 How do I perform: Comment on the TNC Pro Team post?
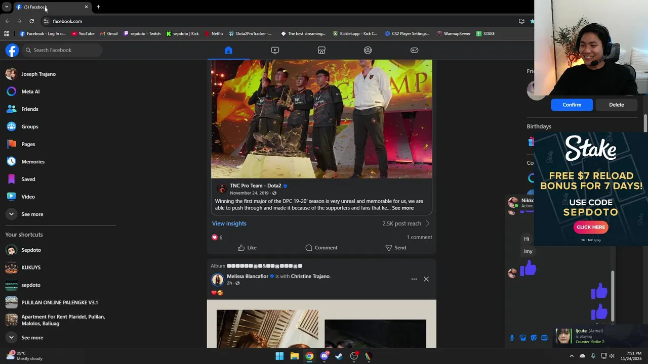coord(321,248)
